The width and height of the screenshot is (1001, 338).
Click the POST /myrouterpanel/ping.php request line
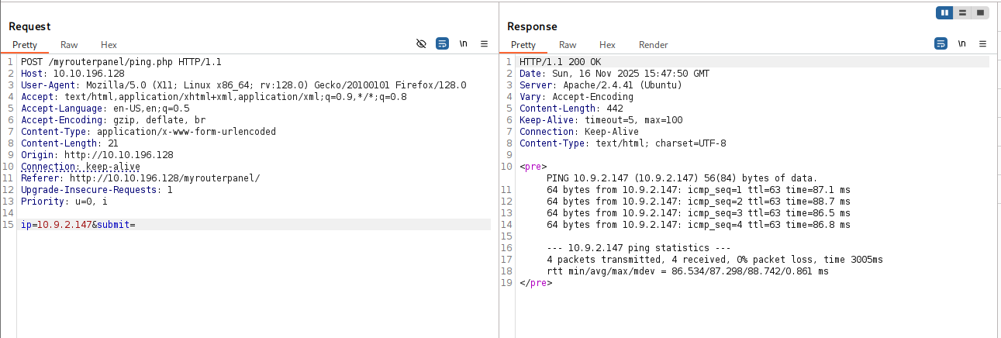tap(121, 62)
